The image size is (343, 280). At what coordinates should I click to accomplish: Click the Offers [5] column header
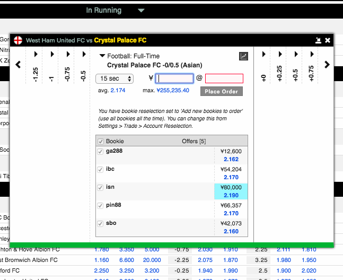click(x=194, y=141)
